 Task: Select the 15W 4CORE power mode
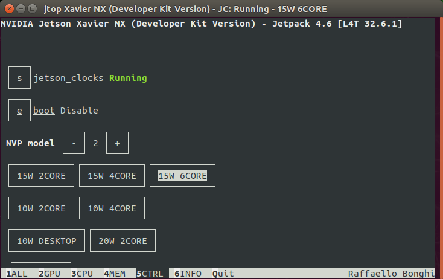coord(112,176)
